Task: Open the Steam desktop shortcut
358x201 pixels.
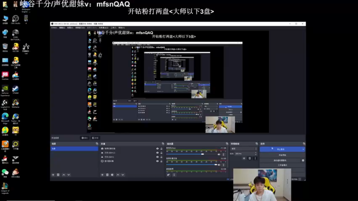Action: (16, 90)
